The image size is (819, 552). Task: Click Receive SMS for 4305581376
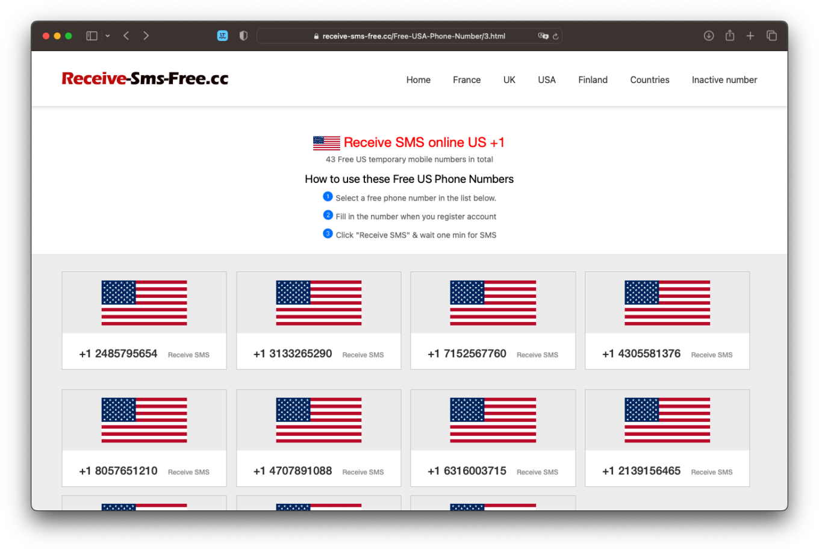pos(712,355)
